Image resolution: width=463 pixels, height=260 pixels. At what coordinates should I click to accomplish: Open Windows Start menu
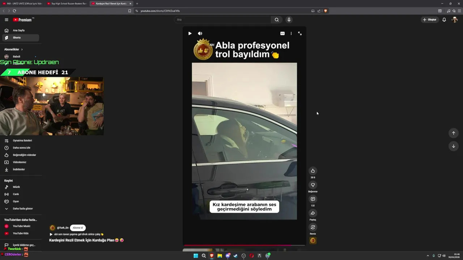196,256
